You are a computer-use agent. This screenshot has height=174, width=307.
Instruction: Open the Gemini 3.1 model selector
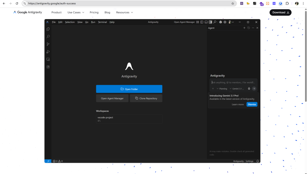click(x=237, y=89)
